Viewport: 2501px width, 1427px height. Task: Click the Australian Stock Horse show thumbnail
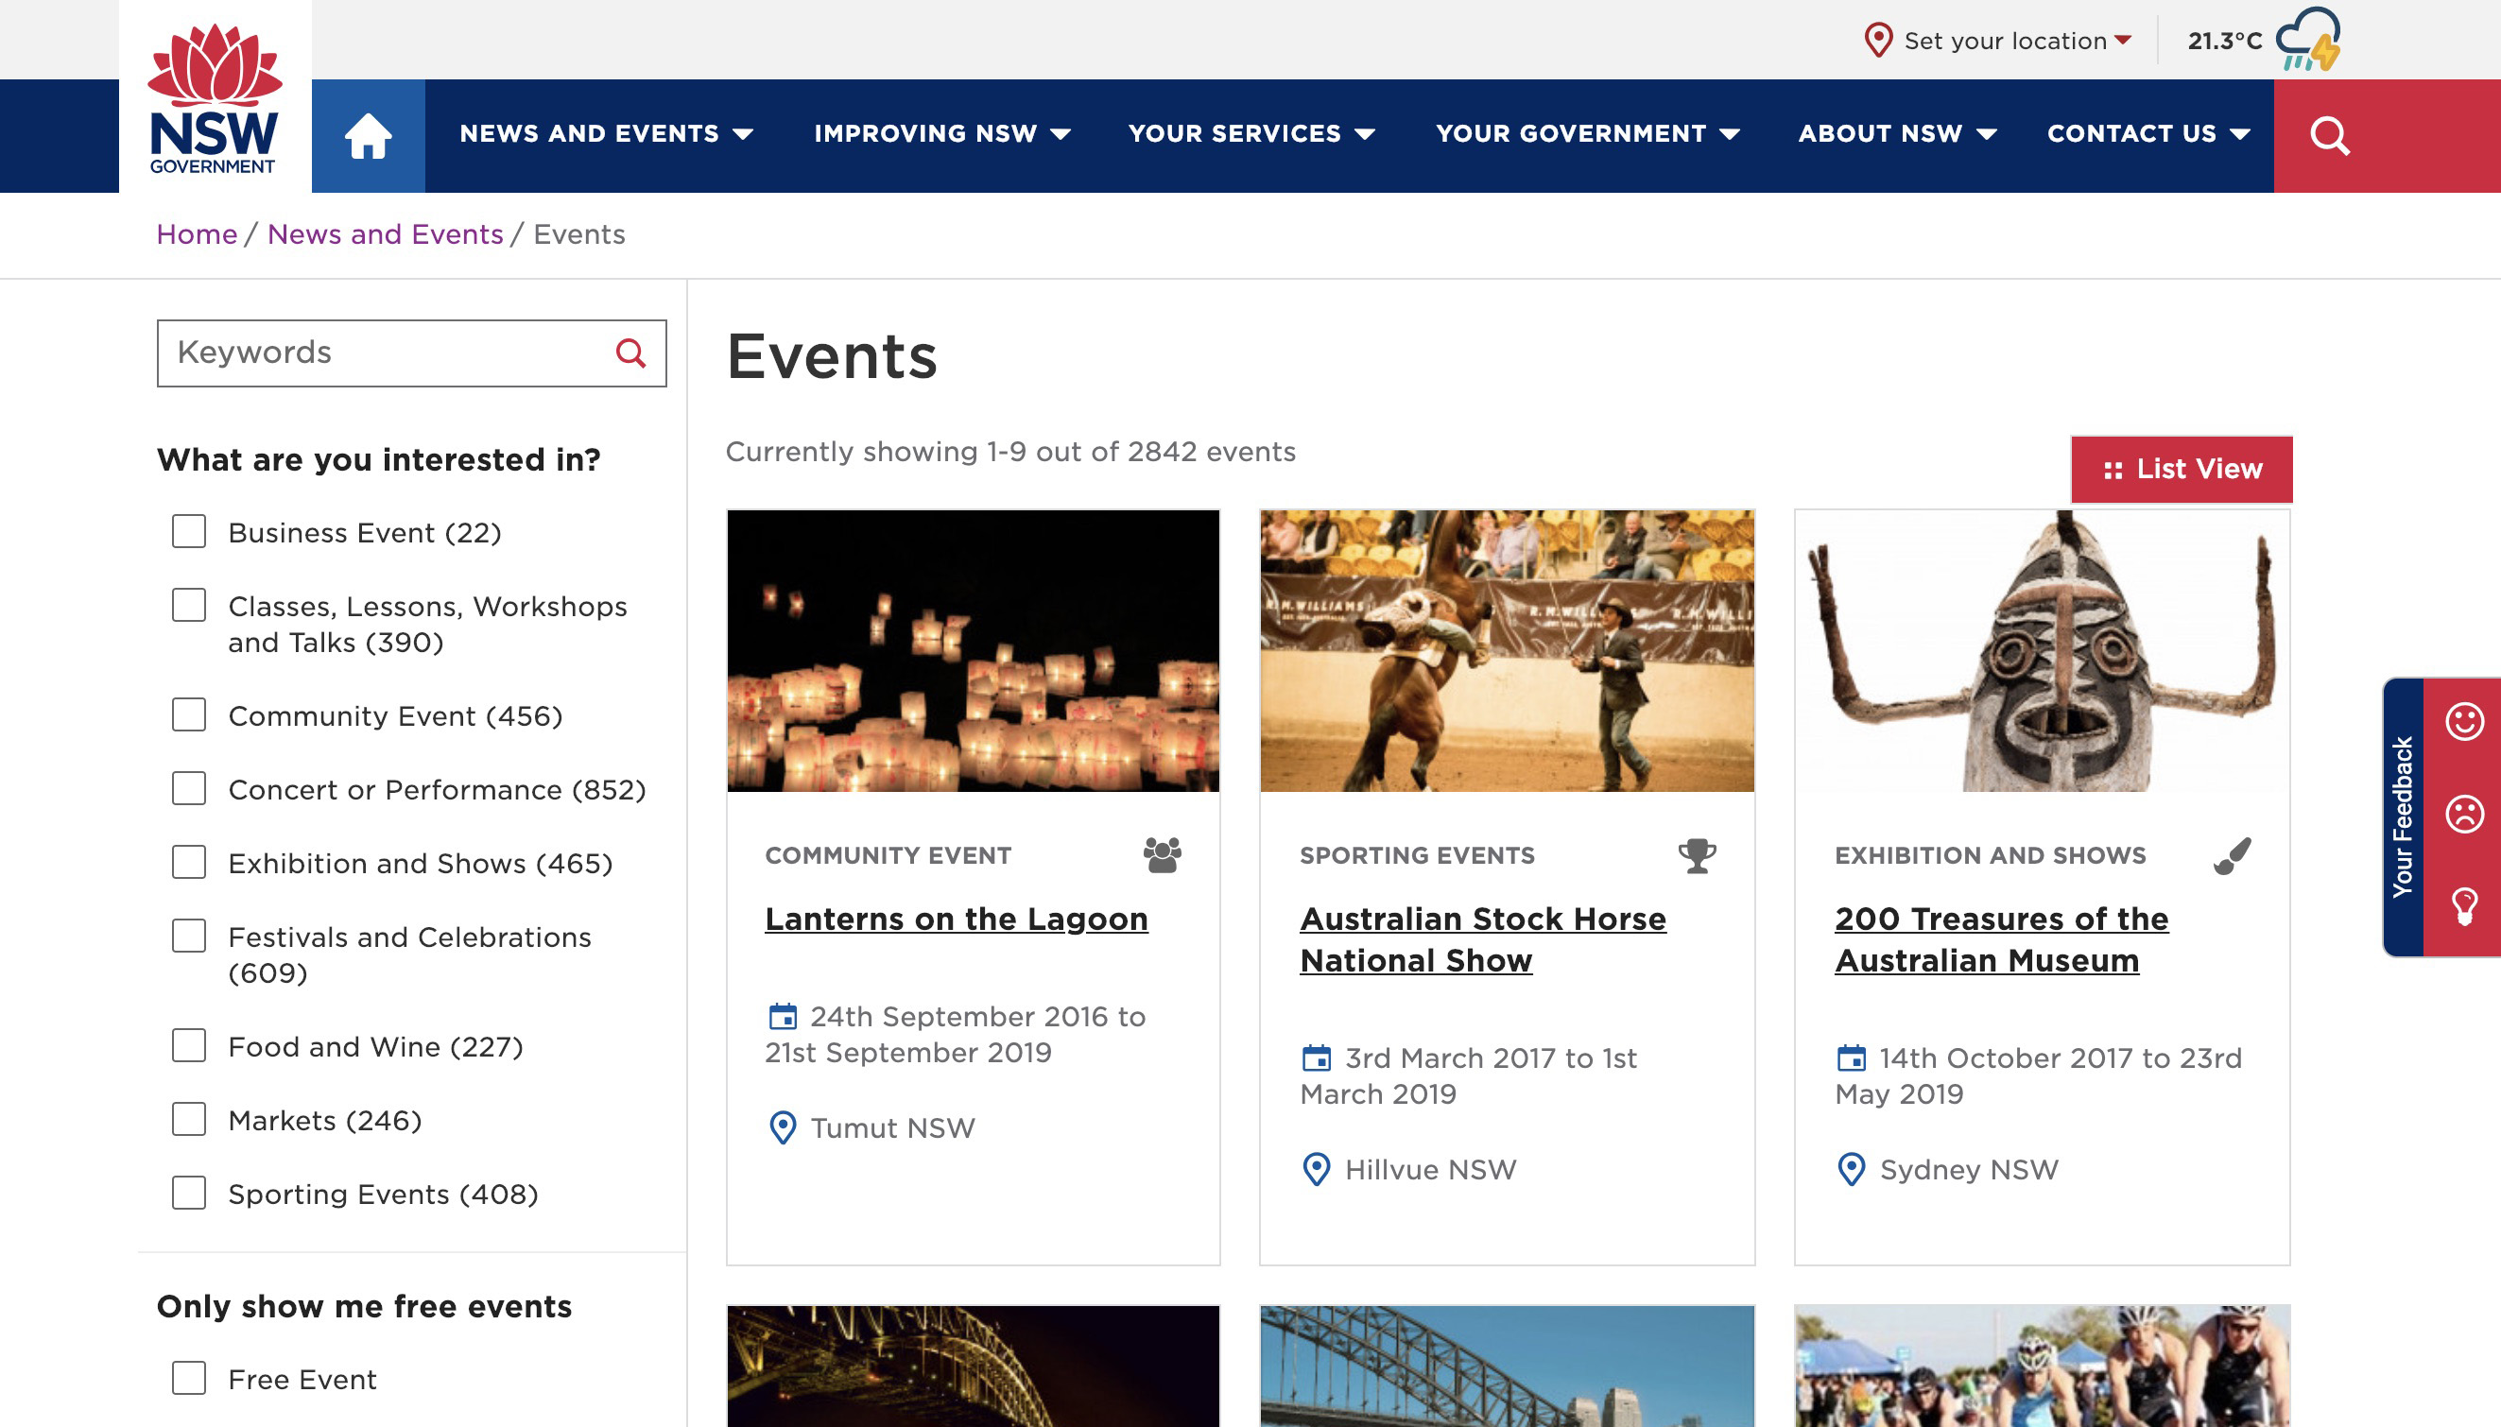[x=1507, y=651]
